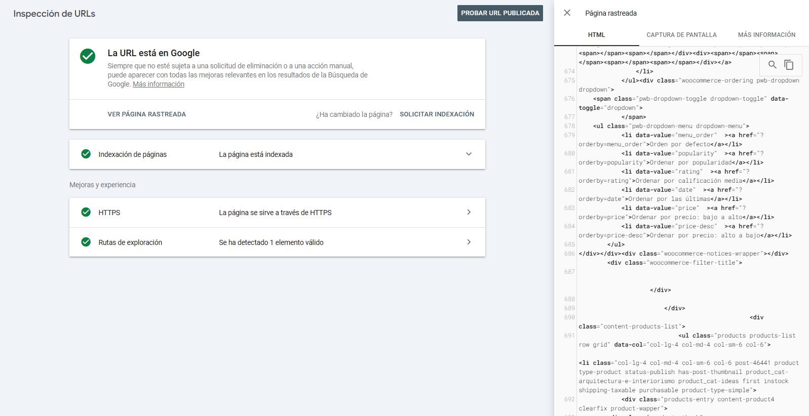The height and width of the screenshot is (416, 809).
Task: Switch to Captura de pantalla tab
Action: (x=681, y=35)
